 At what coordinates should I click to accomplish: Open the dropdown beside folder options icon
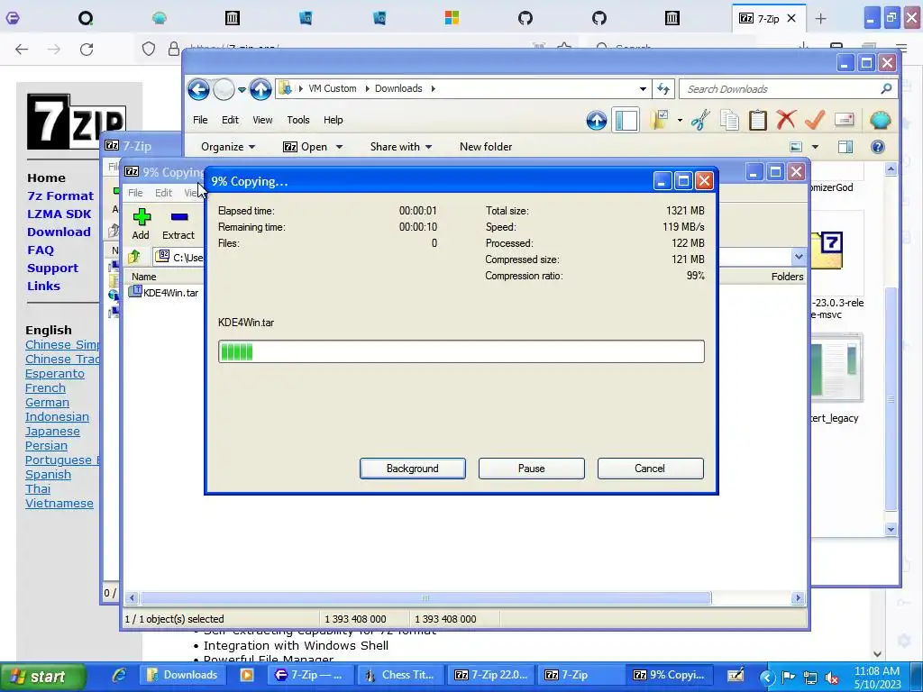pos(680,121)
